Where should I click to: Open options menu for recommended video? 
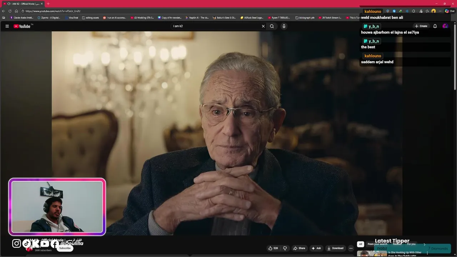427,253
